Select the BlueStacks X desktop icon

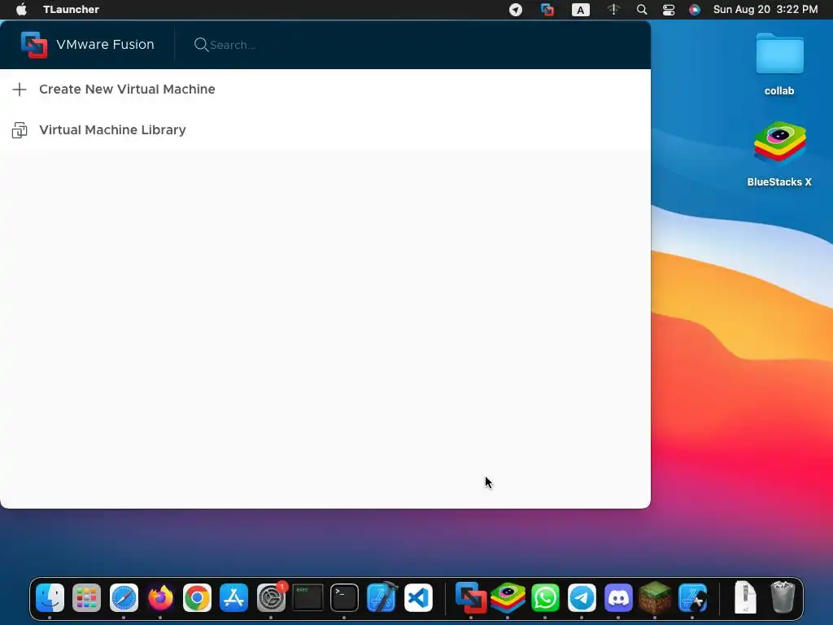(x=779, y=154)
